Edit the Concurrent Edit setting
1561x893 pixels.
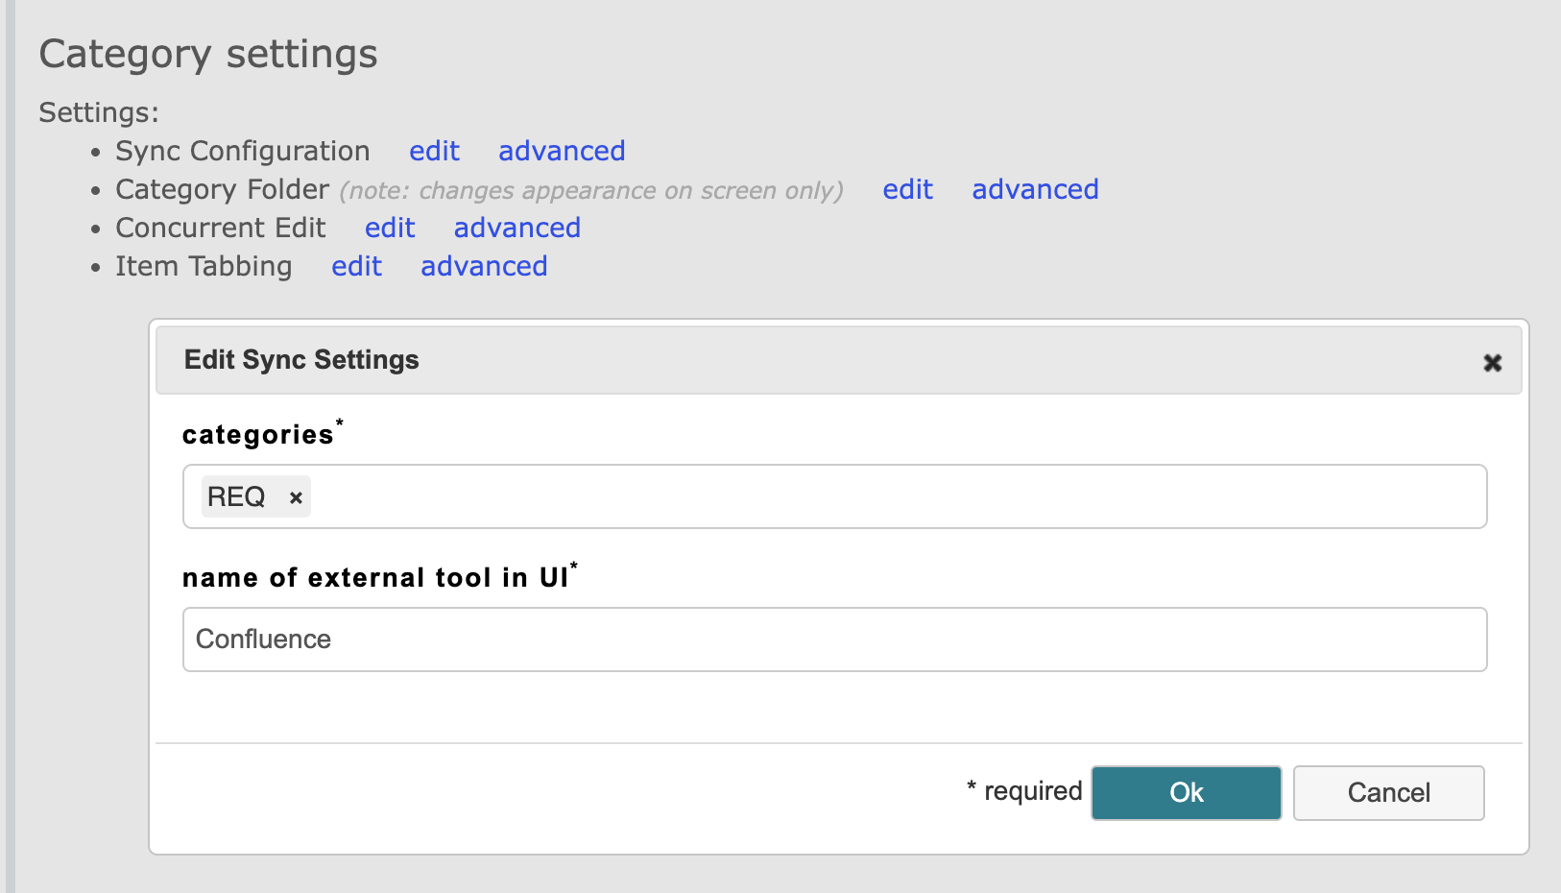390,228
